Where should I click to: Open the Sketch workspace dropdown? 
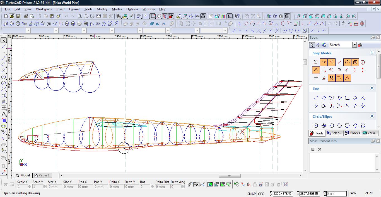tap(354, 45)
